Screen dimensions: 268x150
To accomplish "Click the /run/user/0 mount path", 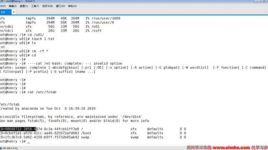I will pyautogui.click(x=103, y=22).
